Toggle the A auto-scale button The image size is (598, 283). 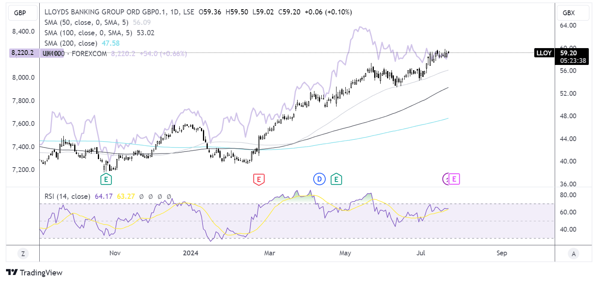[x=574, y=253]
